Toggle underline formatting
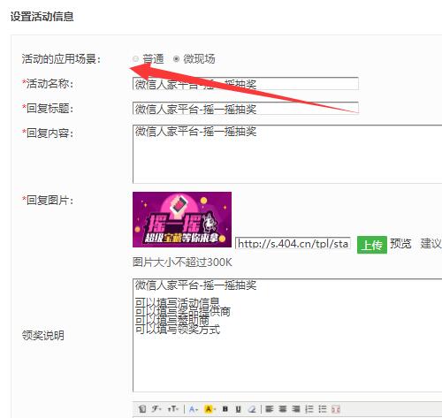 tap(239, 409)
